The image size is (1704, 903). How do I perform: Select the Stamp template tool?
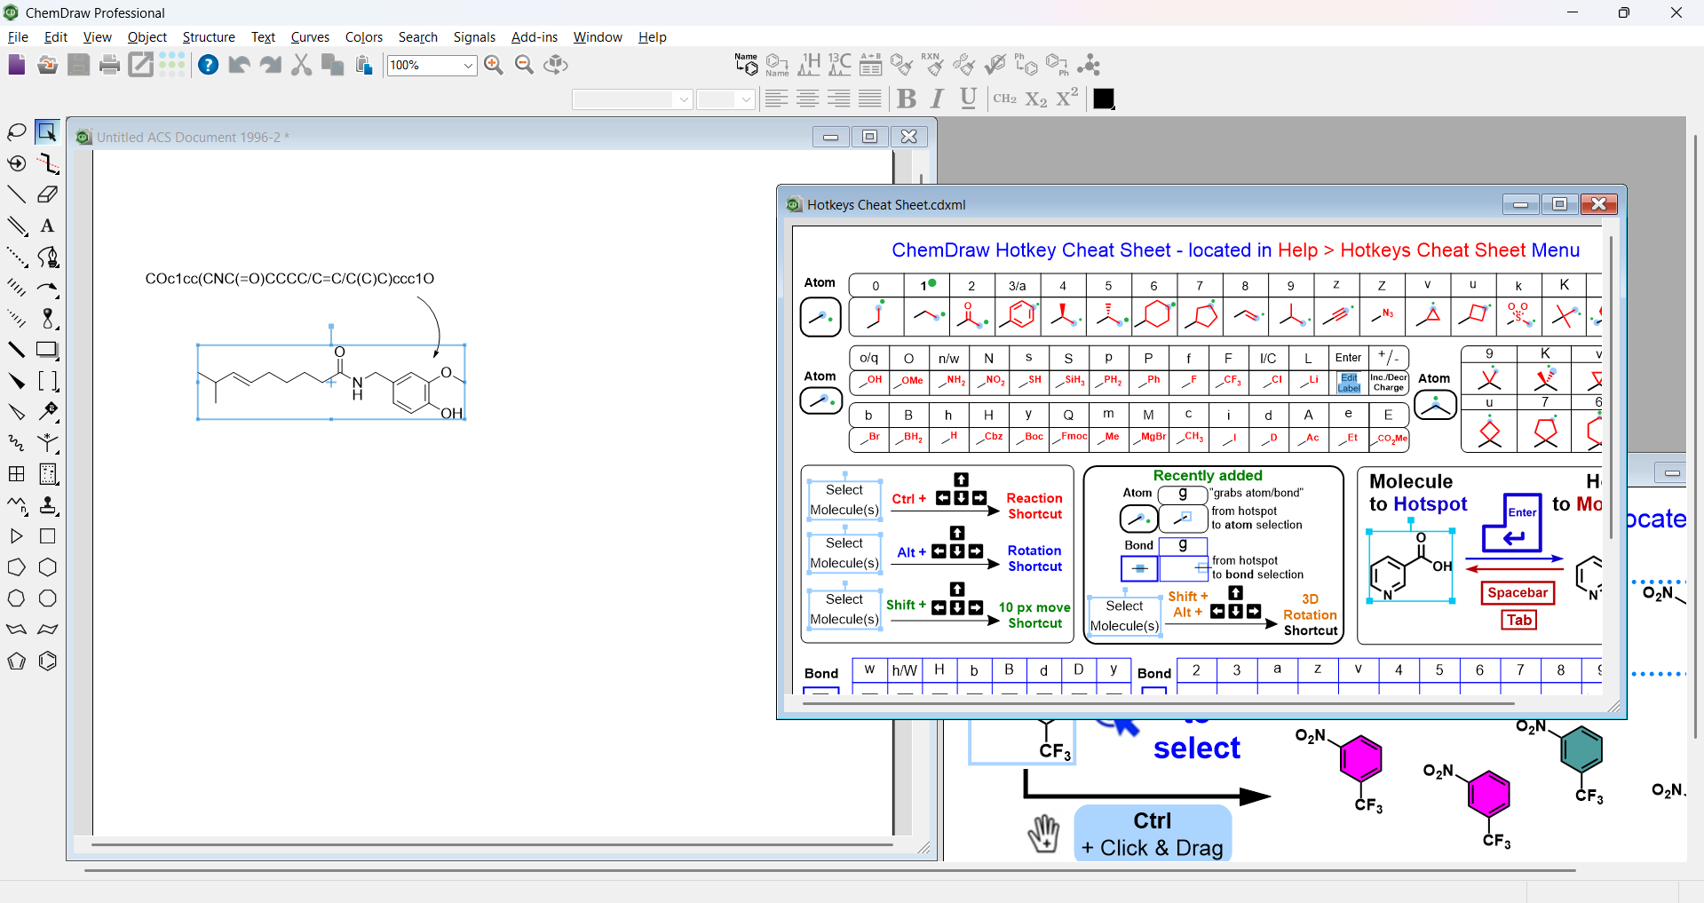48,505
